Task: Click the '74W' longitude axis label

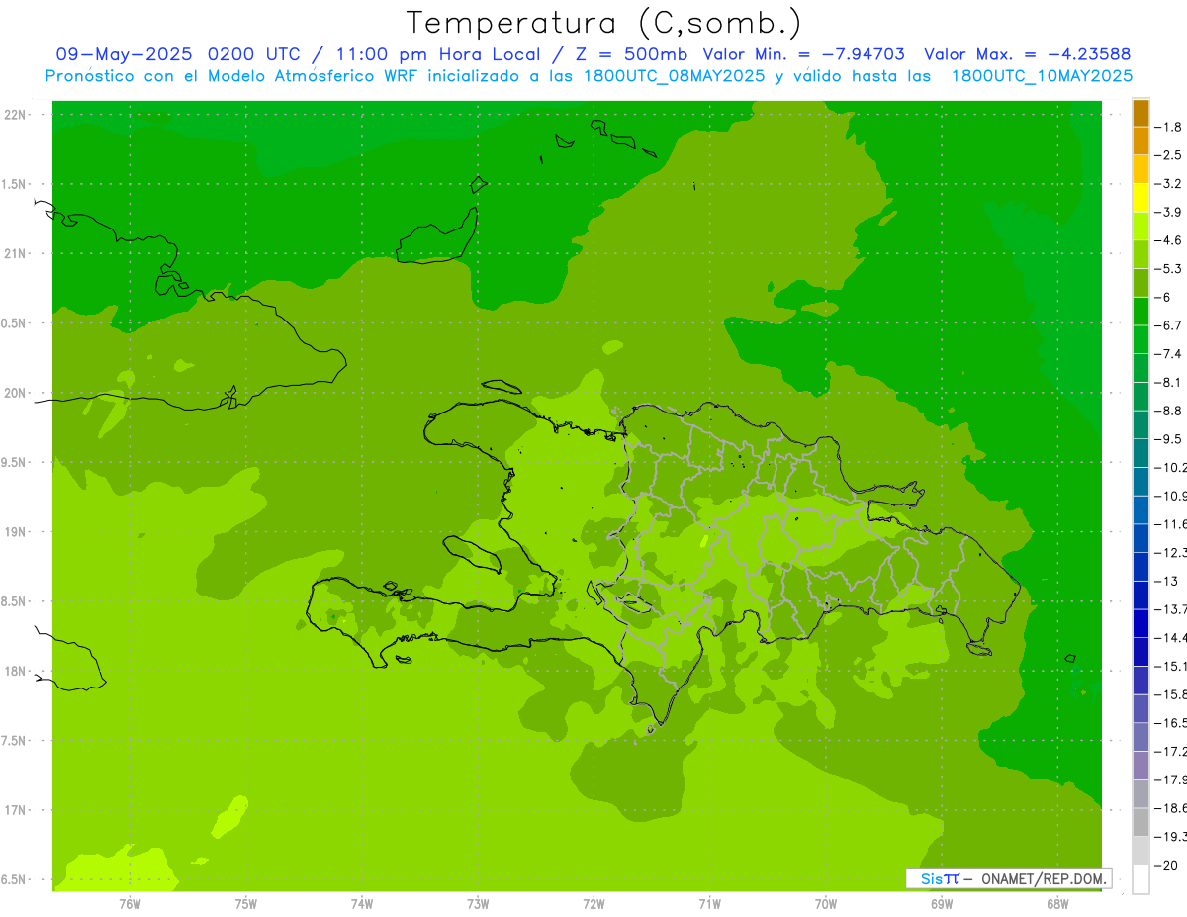Action: pos(362,904)
